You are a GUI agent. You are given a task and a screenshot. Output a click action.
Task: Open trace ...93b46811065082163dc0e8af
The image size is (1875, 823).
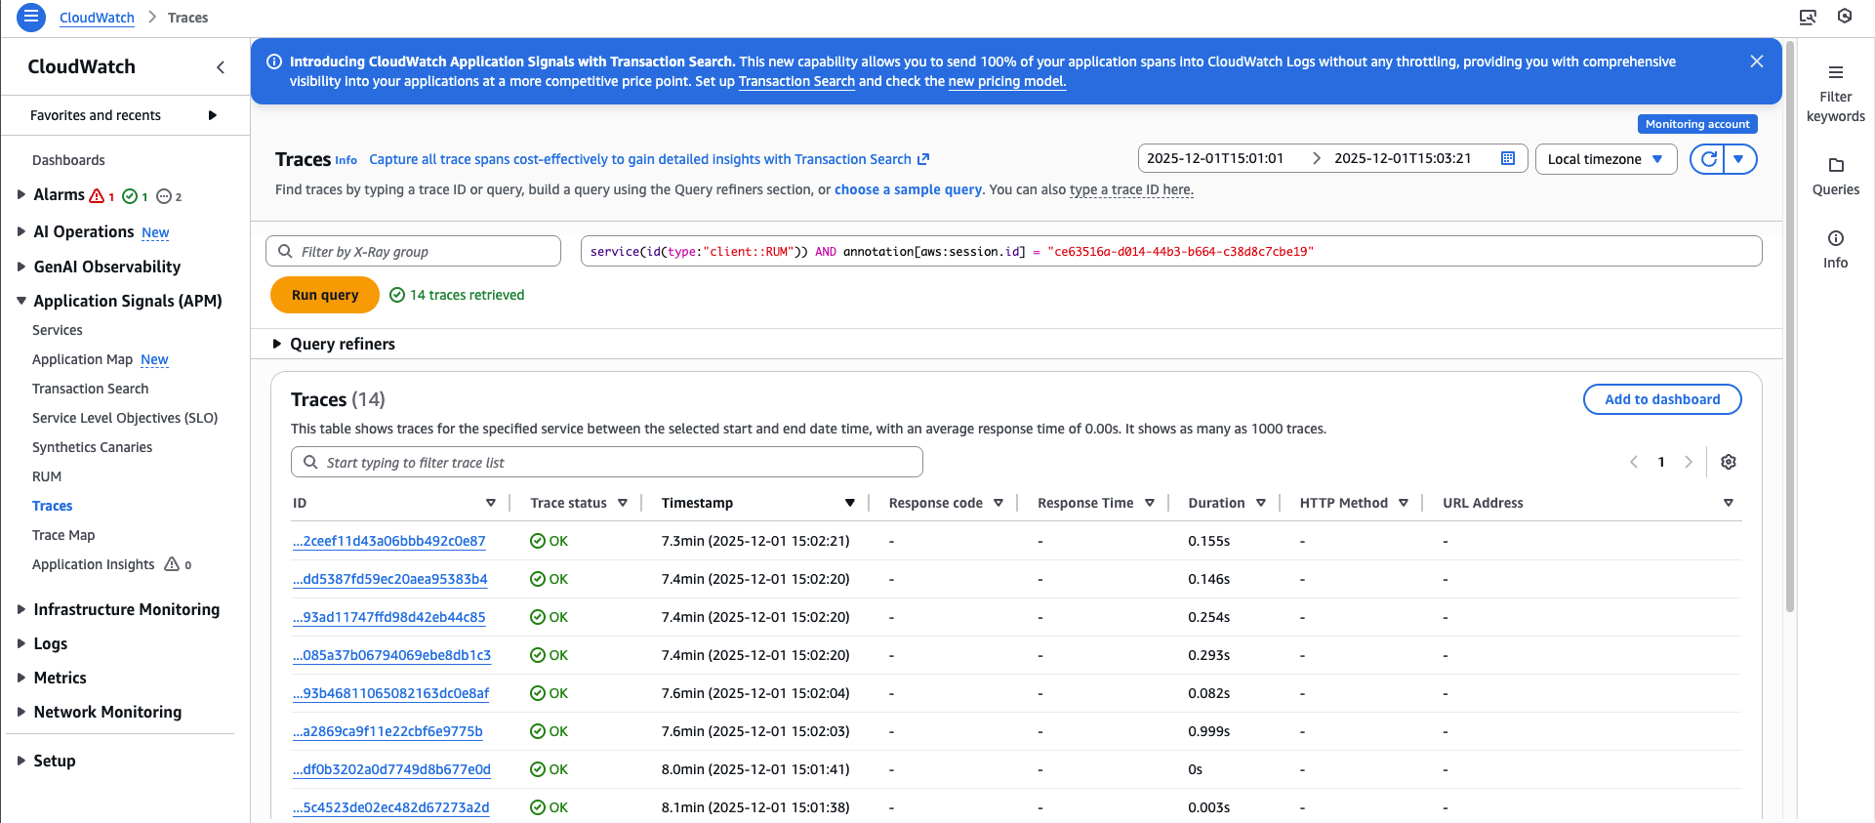(390, 693)
